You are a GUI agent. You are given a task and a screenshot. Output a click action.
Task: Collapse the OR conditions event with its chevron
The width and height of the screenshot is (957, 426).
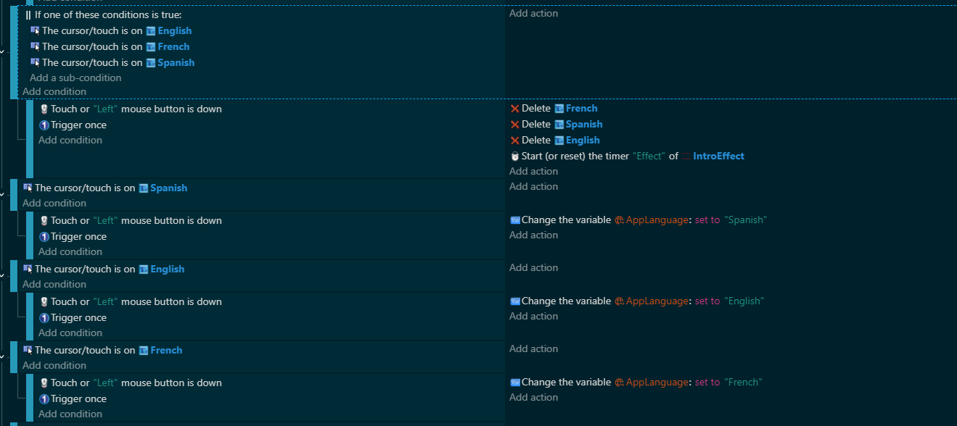click(x=2, y=51)
